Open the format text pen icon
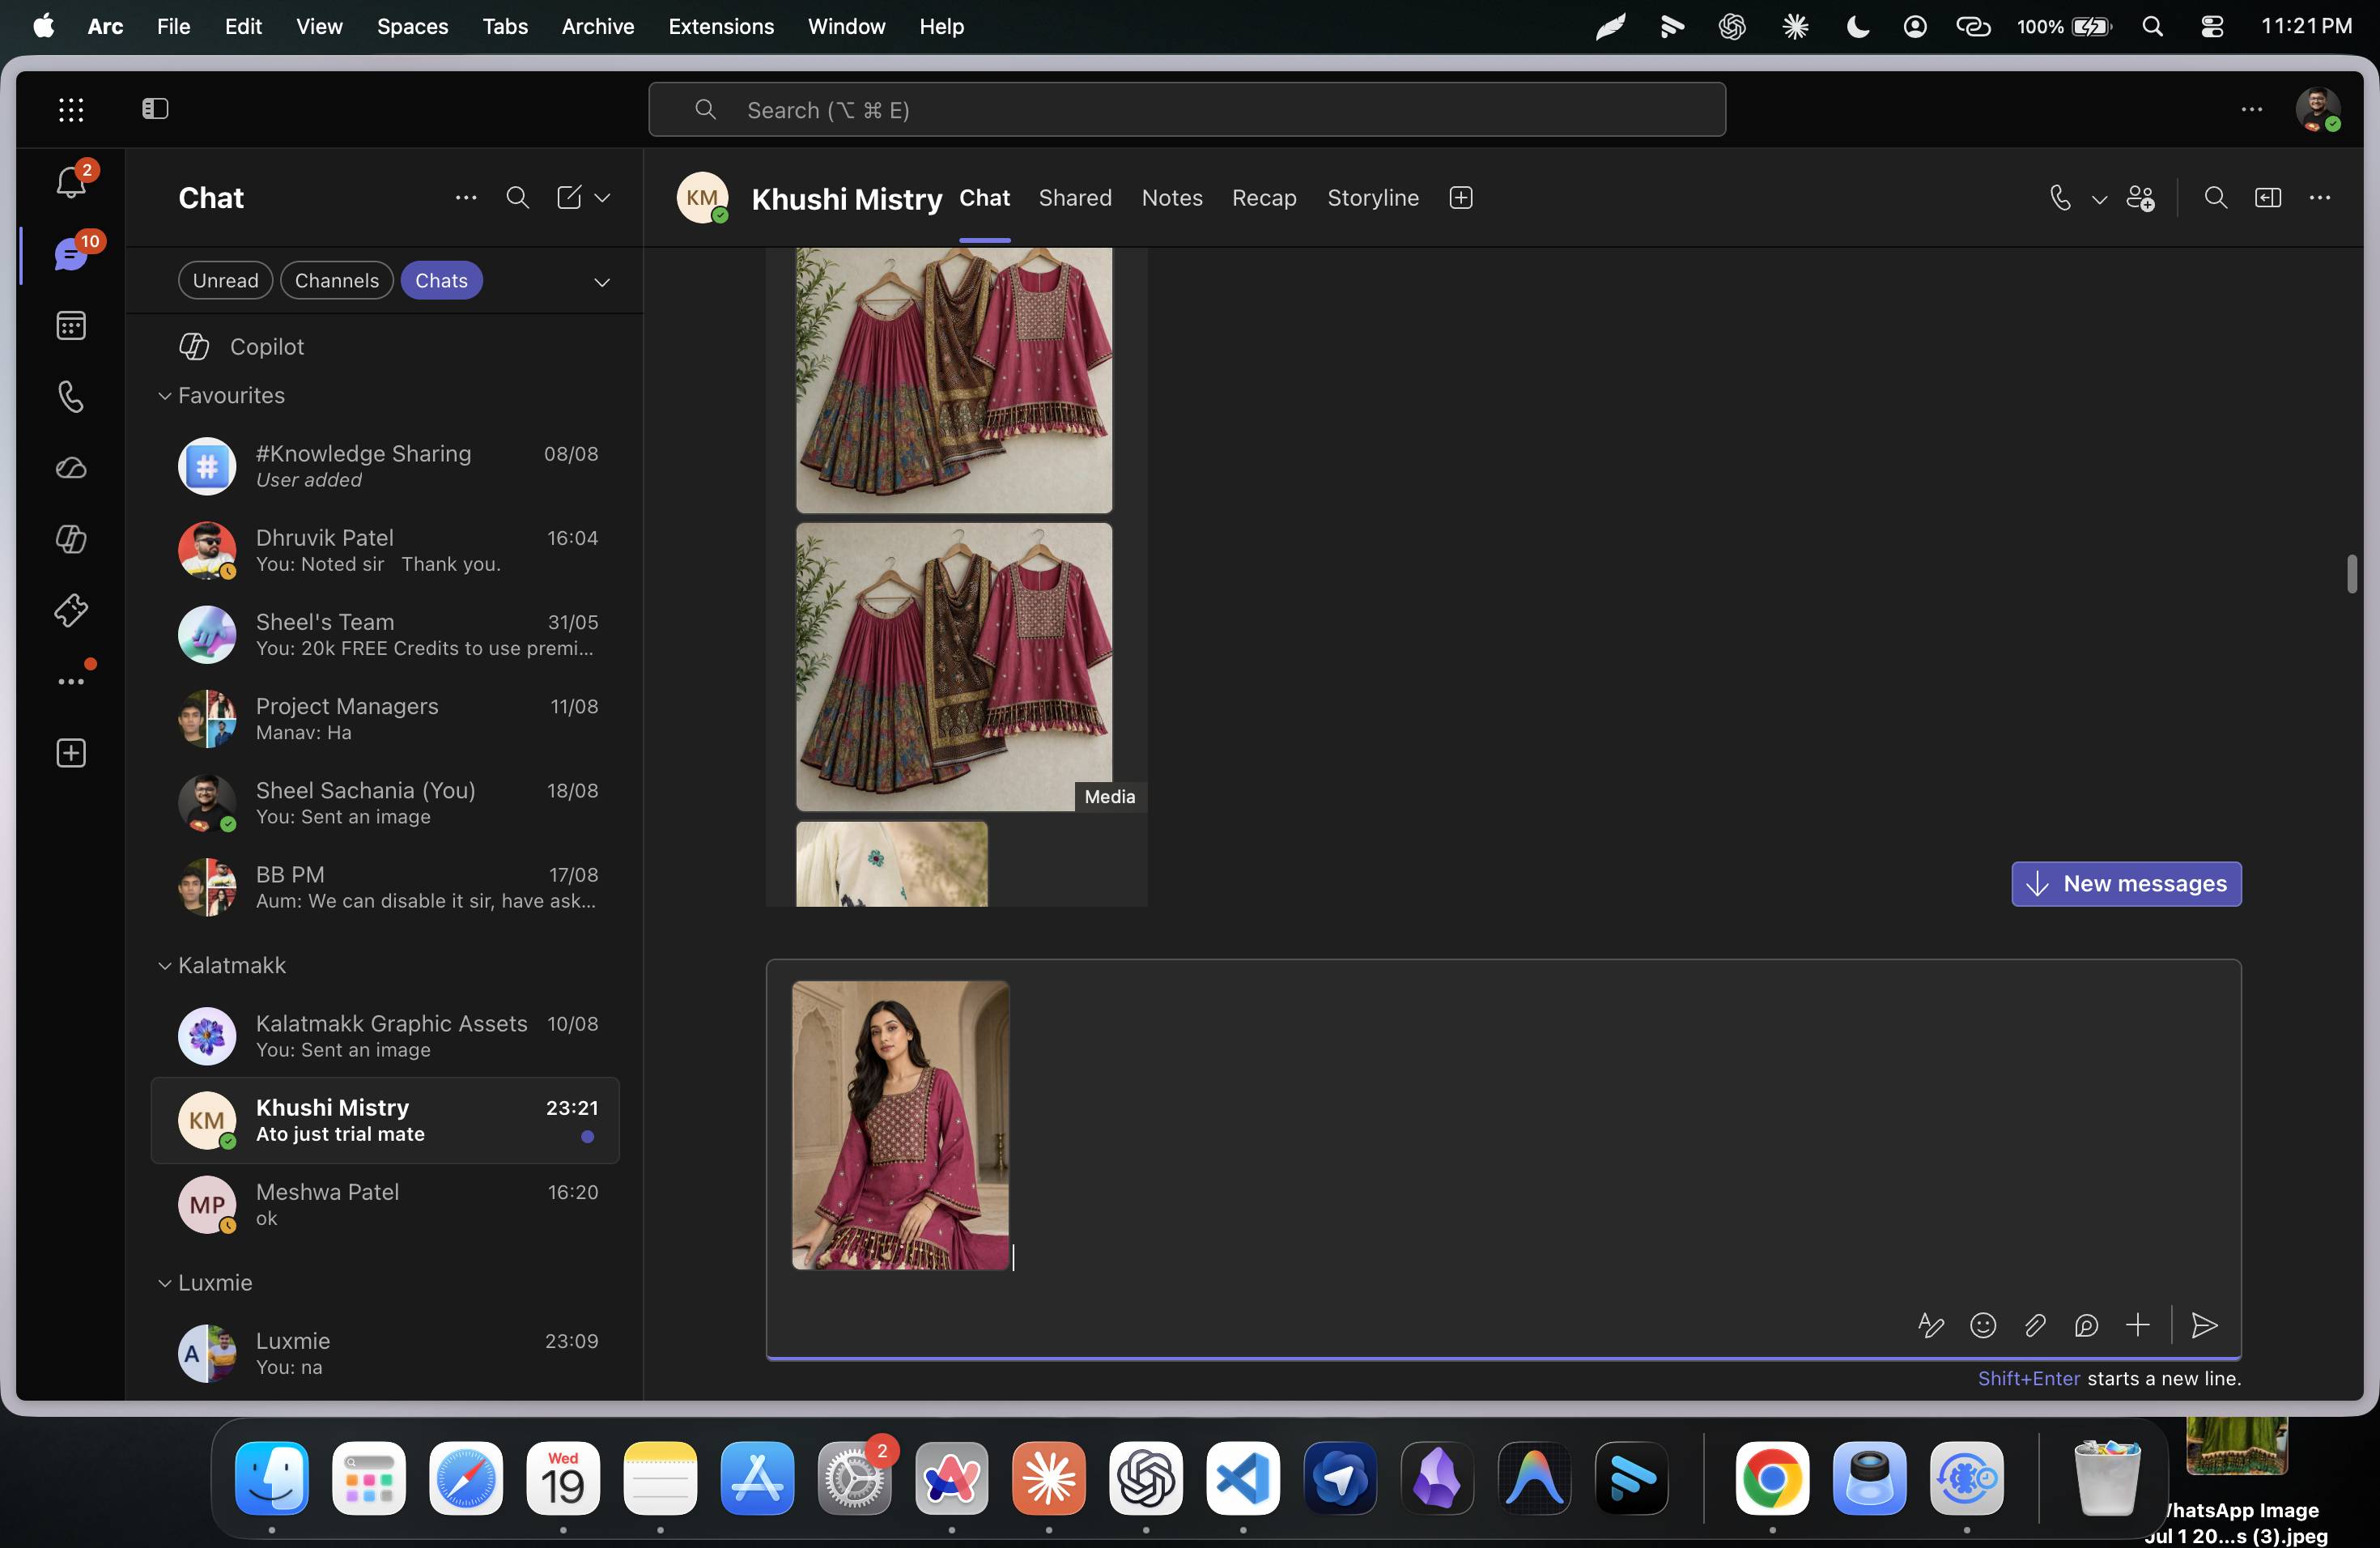 coord(1931,1325)
